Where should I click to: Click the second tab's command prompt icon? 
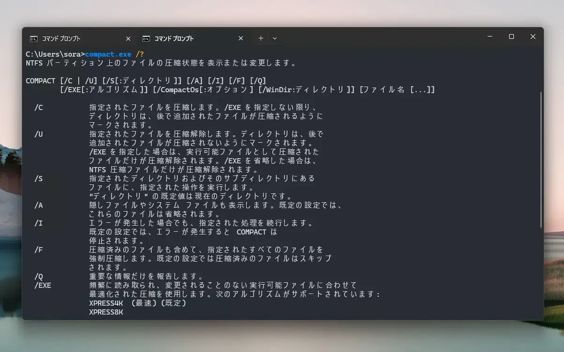(x=146, y=38)
